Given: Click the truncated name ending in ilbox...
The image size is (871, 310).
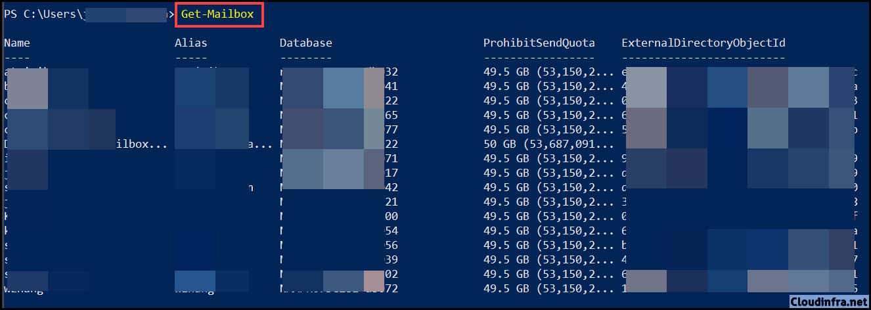Looking at the screenshot, I should pyautogui.click(x=85, y=144).
